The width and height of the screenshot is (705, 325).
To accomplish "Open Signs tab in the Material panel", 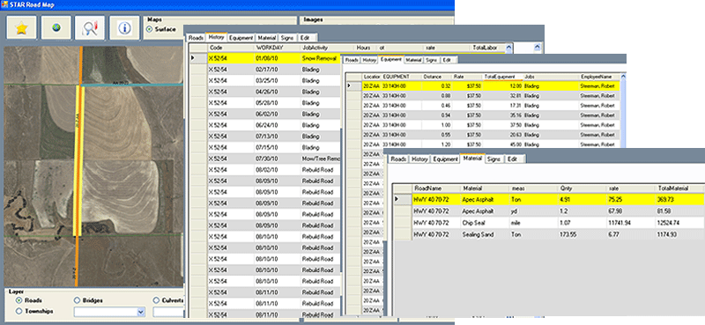I will [x=494, y=159].
